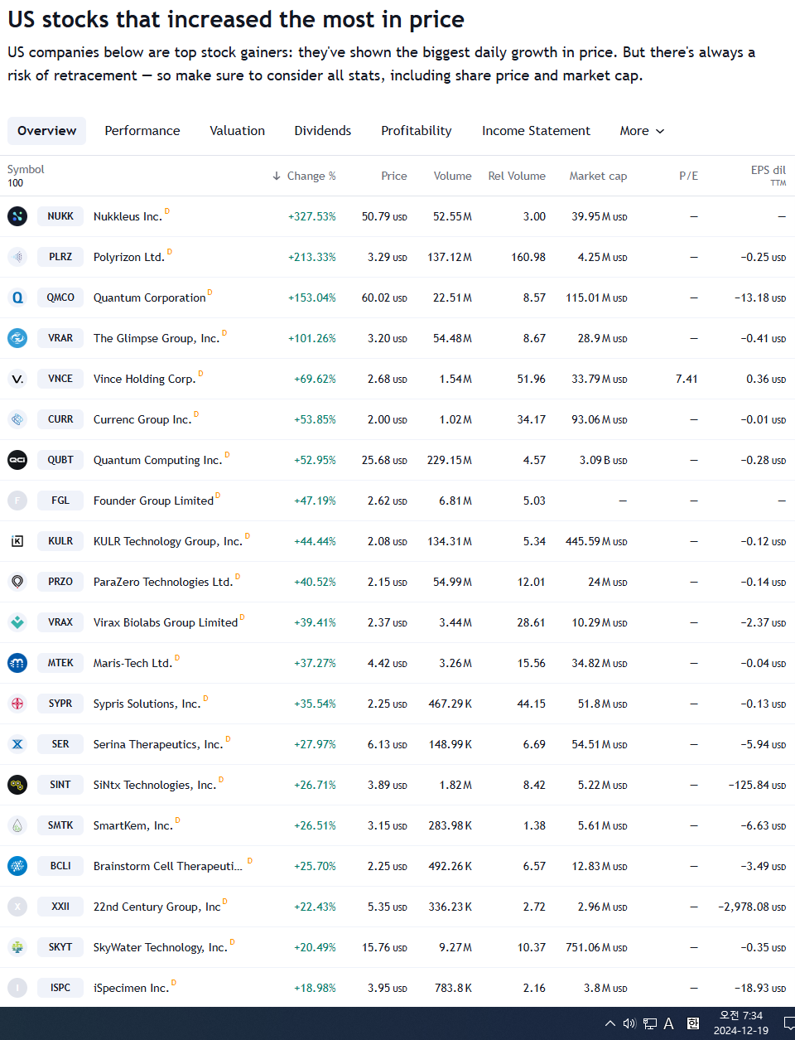Click the taskbar letter A input mode icon
This screenshot has width=795, height=1040.
coord(668,1023)
